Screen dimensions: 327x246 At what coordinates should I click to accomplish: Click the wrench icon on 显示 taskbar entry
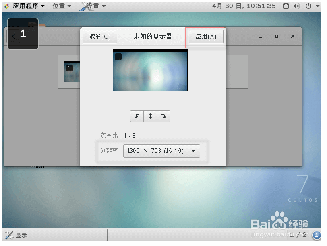click(x=9, y=235)
